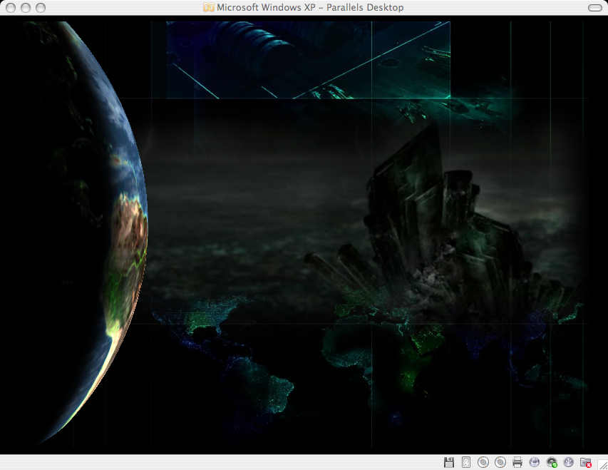608x470 pixels.
Task: Click the window resize grip in corner
Action: [603, 465]
